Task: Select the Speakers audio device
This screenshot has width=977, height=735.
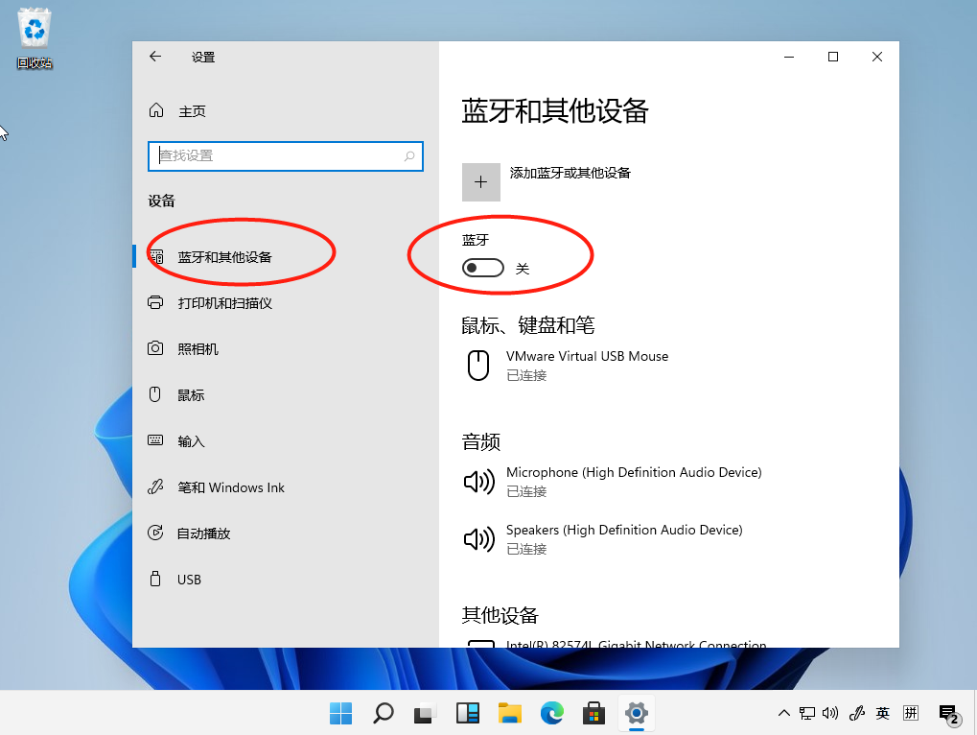Action: click(623, 538)
